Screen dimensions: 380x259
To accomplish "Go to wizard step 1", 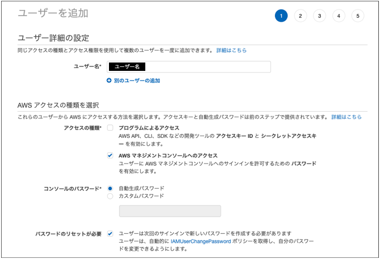I will [x=281, y=16].
